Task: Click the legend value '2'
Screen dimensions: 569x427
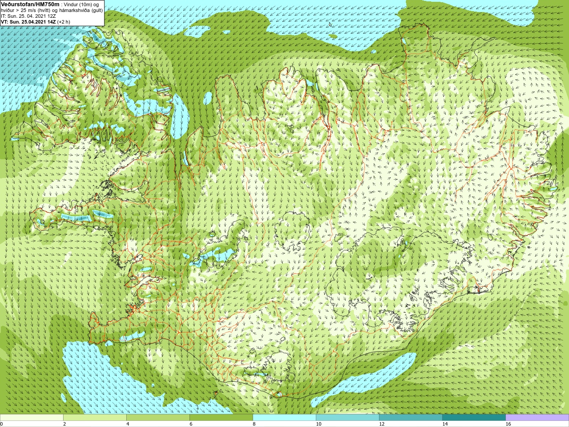Action: coord(64,424)
